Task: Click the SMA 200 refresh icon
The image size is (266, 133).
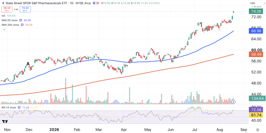Action: click(22, 25)
